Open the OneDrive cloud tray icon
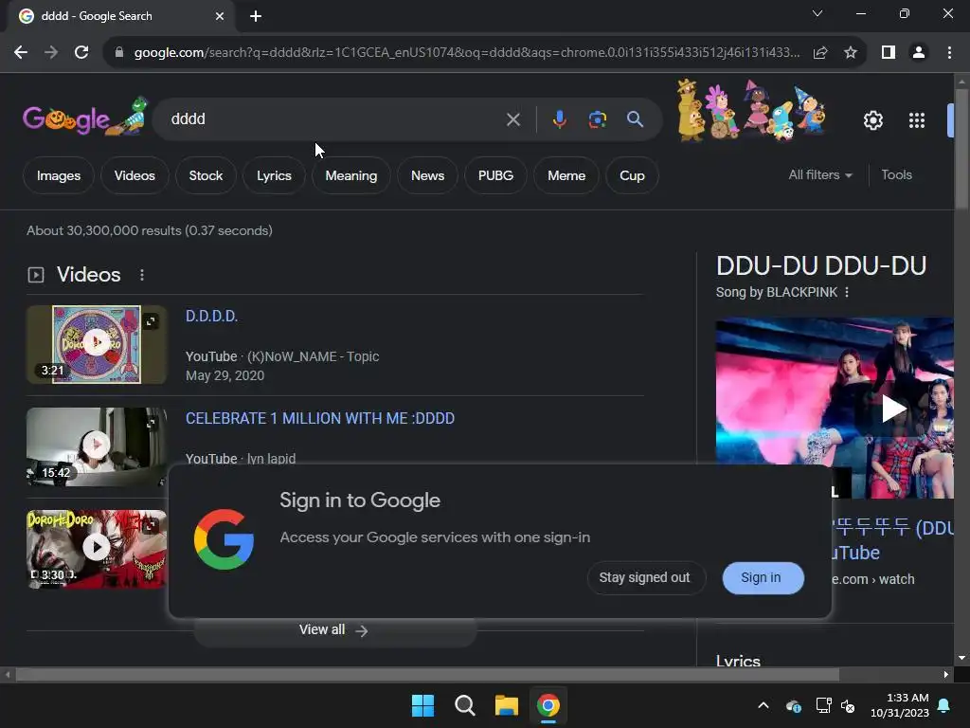This screenshot has width=970, height=728. [x=794, y=705]
